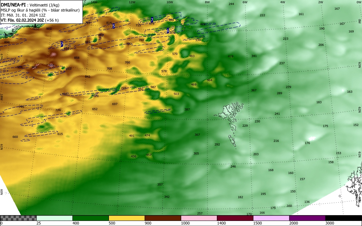The width and height of the screenshot is (362, 226).
Task: Click the grid value 814
Action: coord(109,23)
